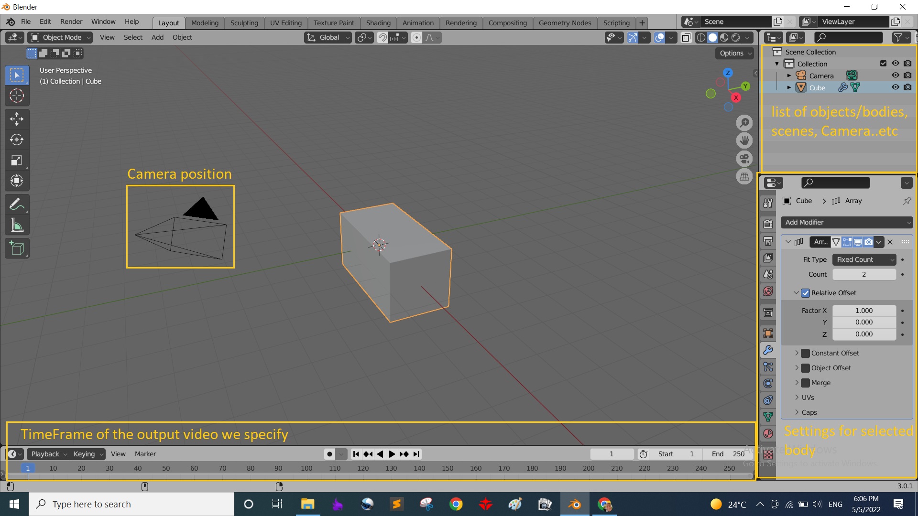The image size is (918, 516).
Task: Open the Object properties tab
Action: tap(768, 333)
